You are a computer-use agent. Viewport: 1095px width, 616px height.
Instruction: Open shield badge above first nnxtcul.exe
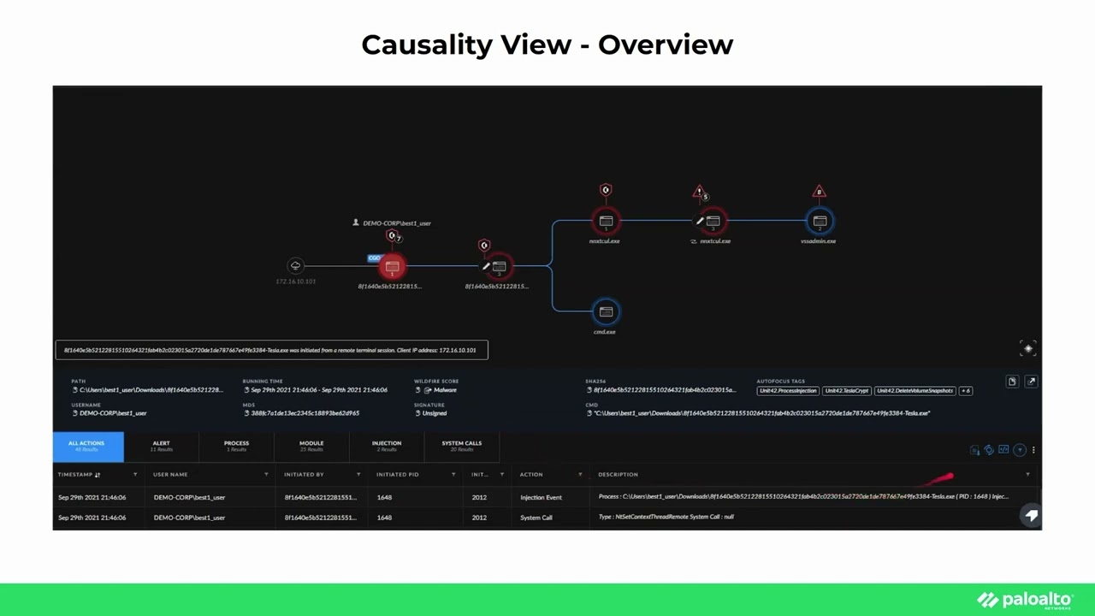pos(606,190)
